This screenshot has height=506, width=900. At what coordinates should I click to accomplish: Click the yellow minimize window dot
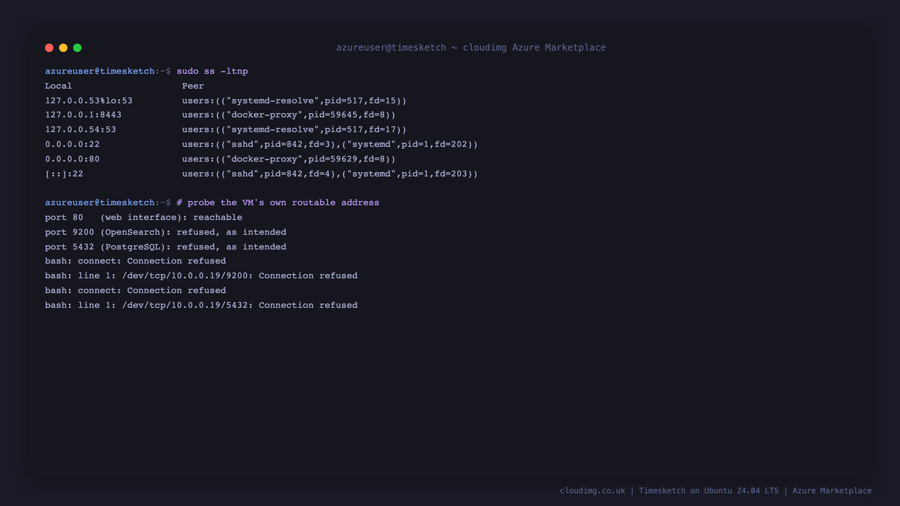[x=63, y=48]
